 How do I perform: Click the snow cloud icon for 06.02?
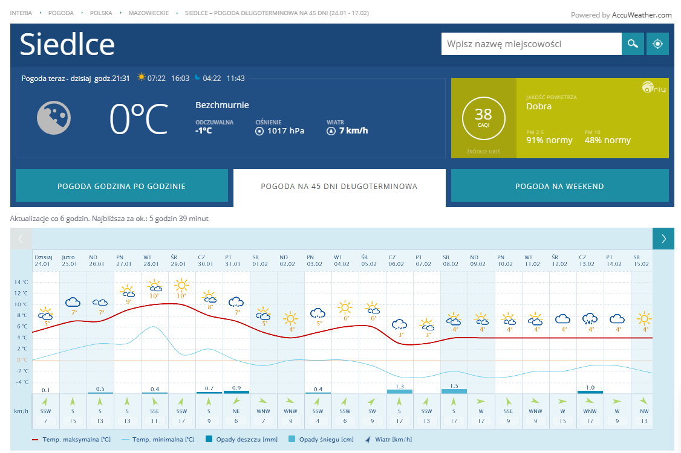tap(399, 324)
